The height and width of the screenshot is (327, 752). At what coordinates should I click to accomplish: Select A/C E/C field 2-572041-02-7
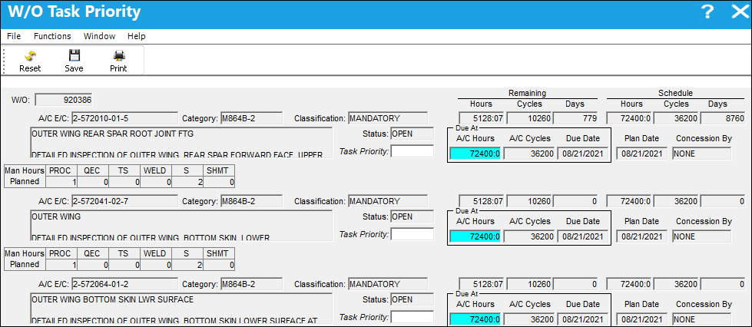coord(124,201)
